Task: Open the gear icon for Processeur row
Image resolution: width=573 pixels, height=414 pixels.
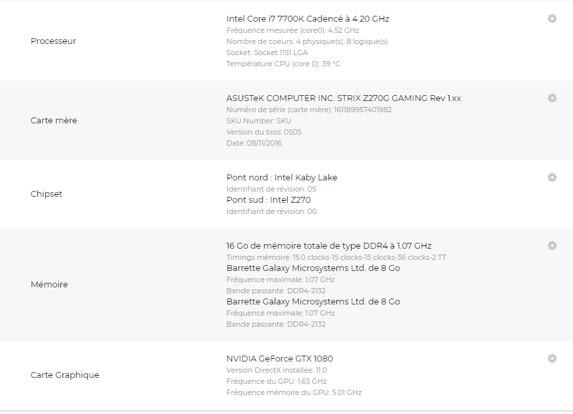Action: point(552,18)
